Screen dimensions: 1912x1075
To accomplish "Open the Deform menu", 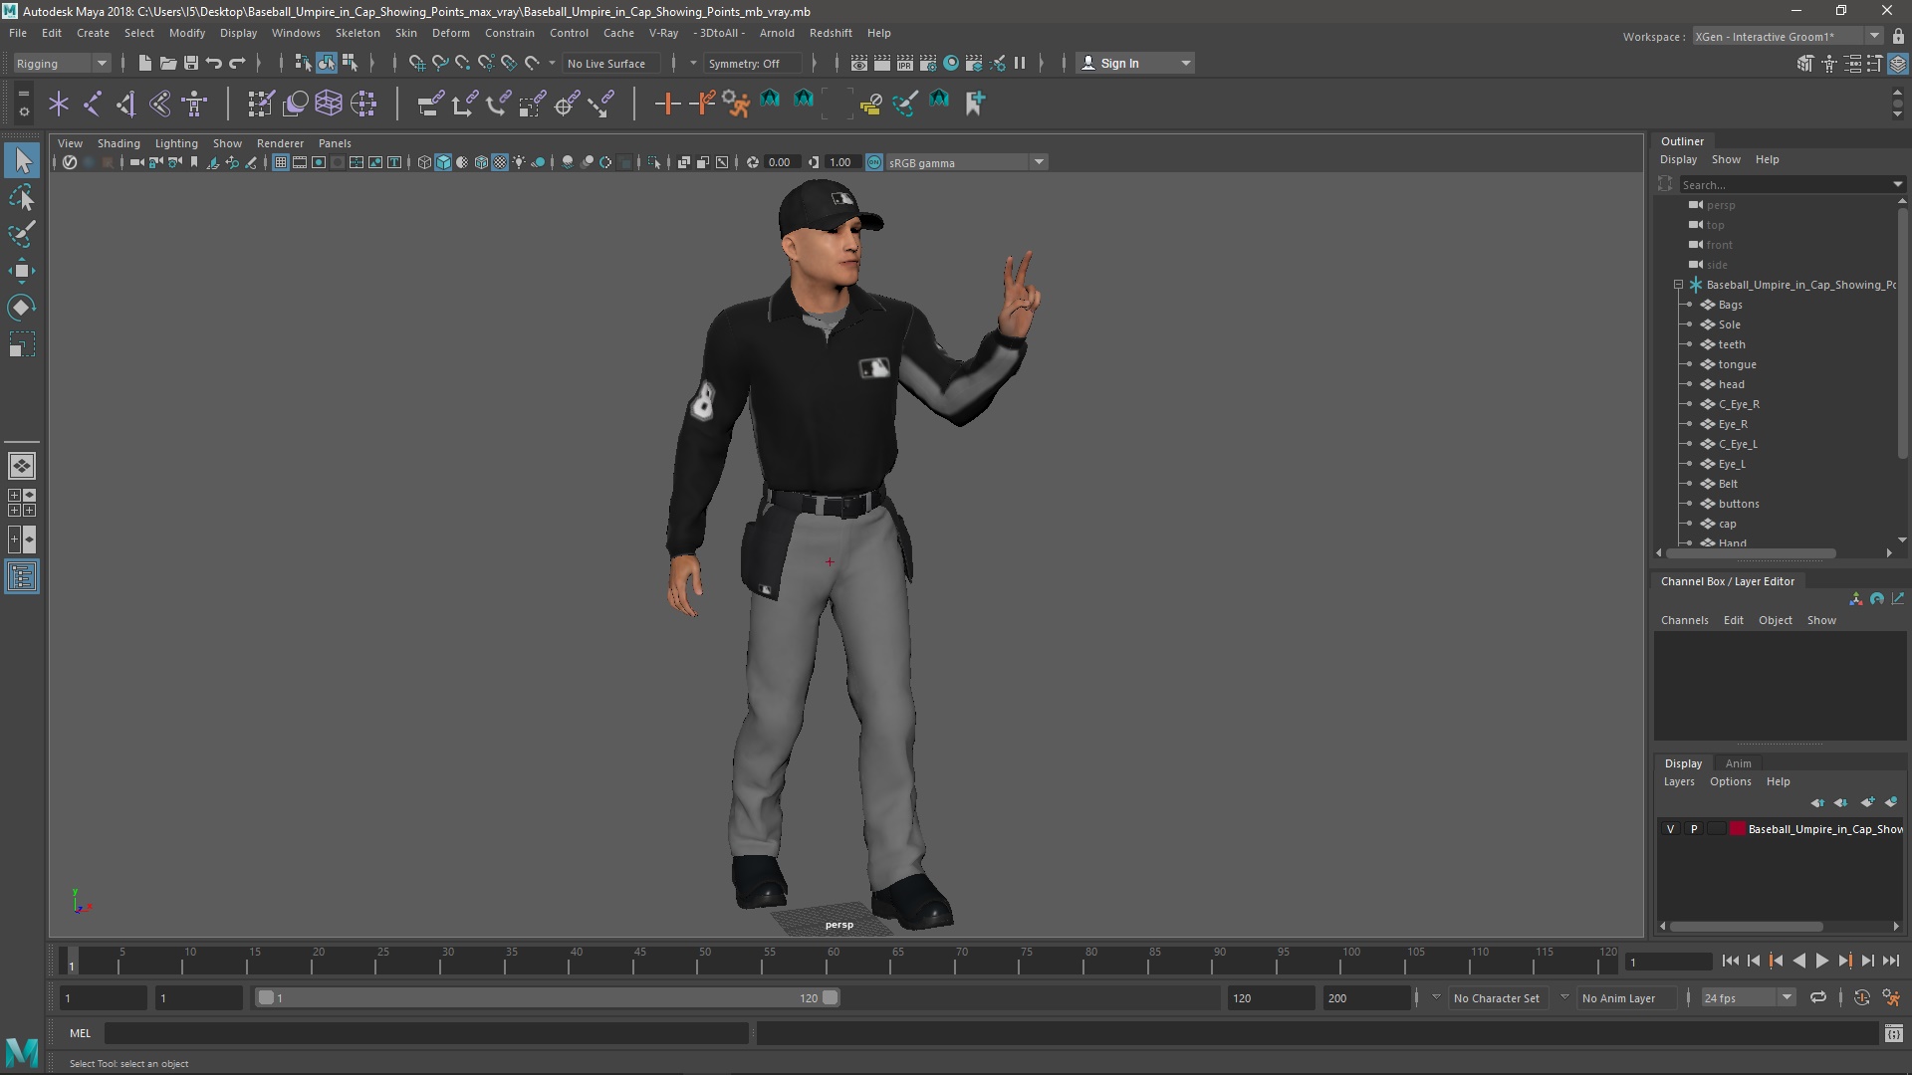I will click(x=450, y=33).
